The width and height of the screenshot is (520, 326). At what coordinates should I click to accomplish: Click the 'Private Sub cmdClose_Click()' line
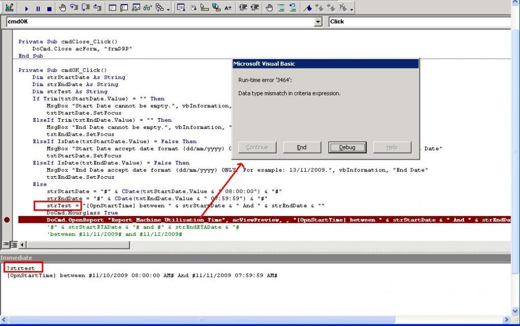(68, 41)
